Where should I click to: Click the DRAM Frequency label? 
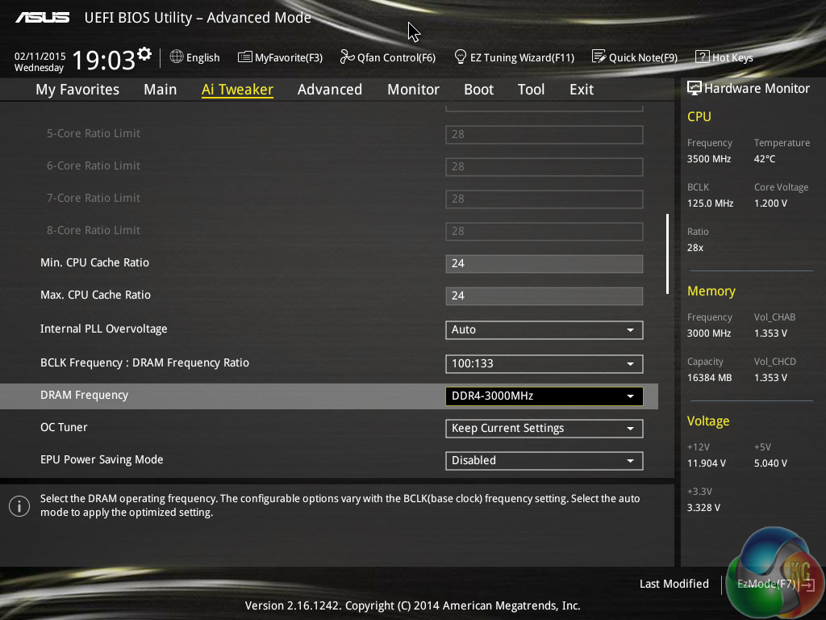pos(84,396)
